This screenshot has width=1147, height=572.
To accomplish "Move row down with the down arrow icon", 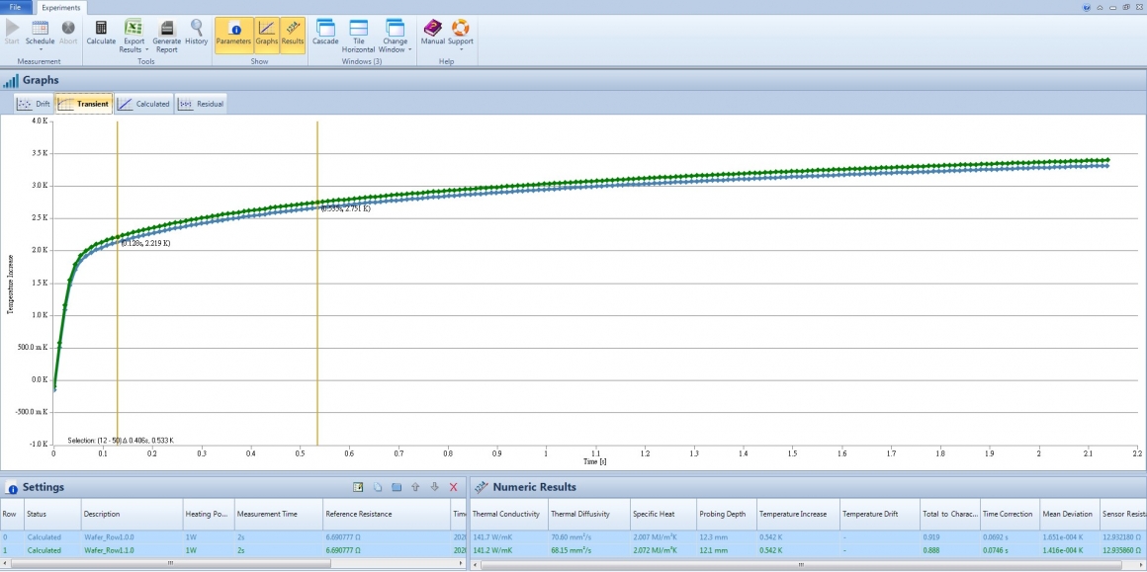I will (434, 486).
